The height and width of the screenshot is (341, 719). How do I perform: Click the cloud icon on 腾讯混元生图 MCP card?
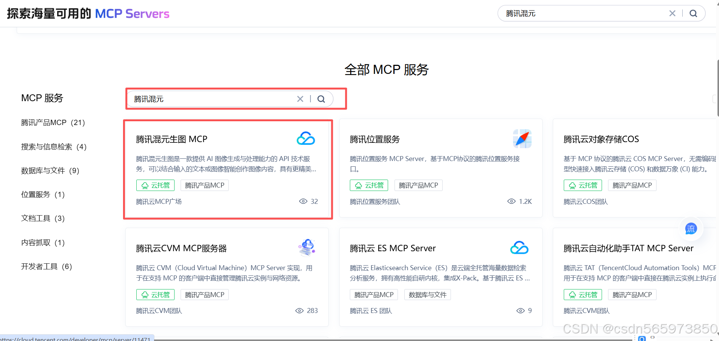pyautogui.click(x=306, y=139)
